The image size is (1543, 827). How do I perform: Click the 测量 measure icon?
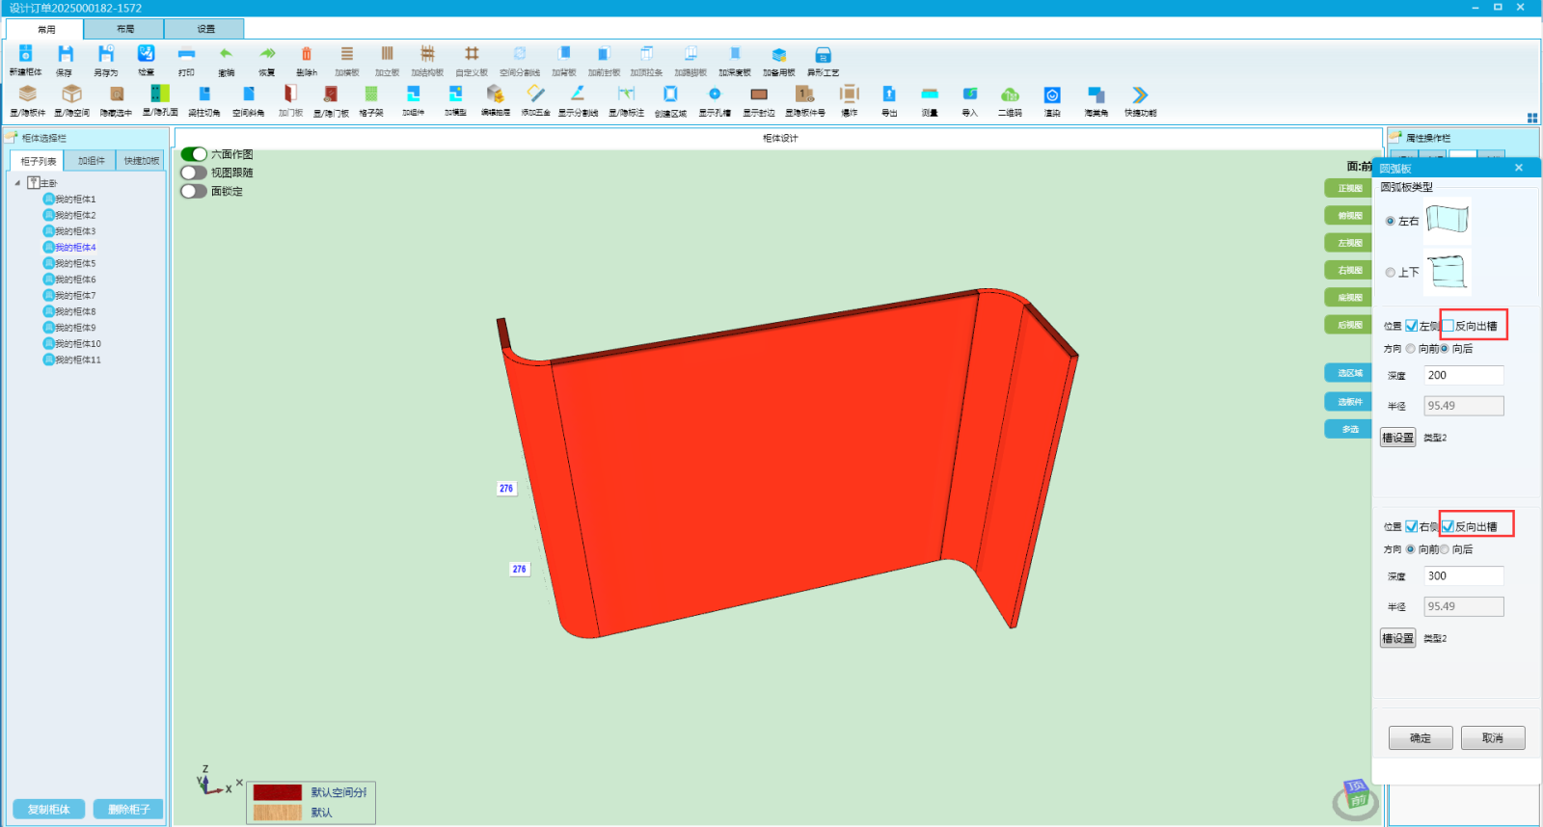pyautogui.click(x=930, y=93)
